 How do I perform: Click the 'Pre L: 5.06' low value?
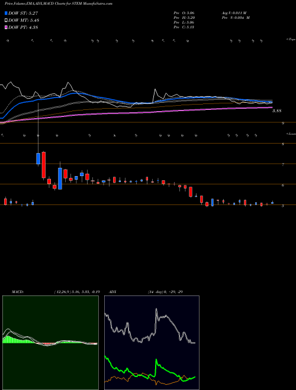184,22
